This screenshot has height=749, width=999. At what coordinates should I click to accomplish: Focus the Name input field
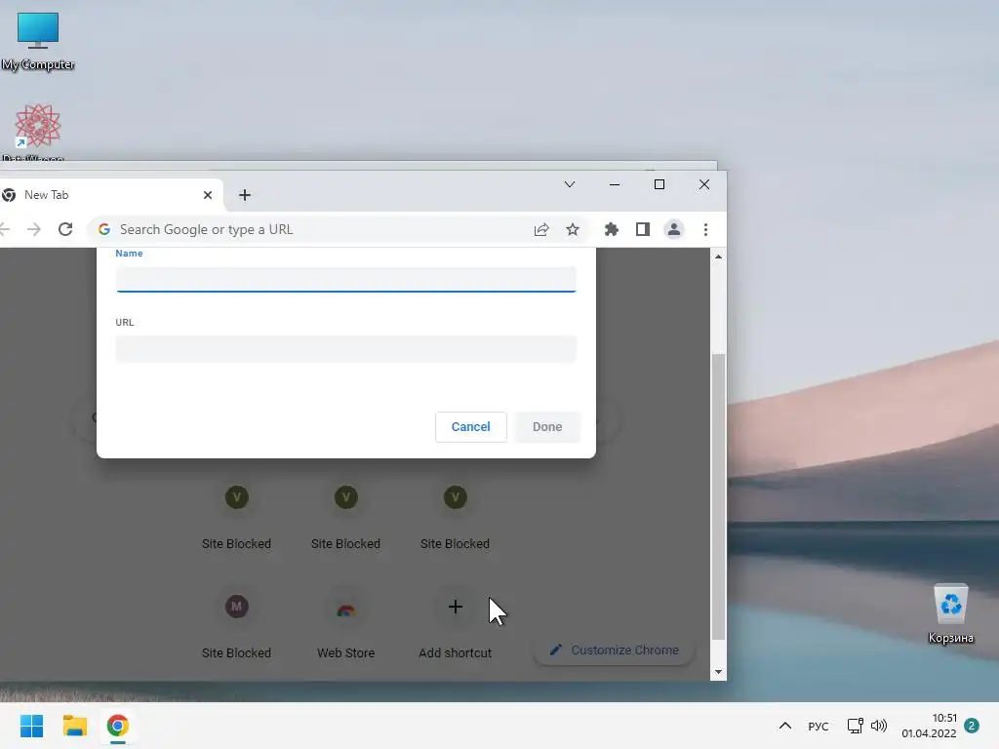346,280
